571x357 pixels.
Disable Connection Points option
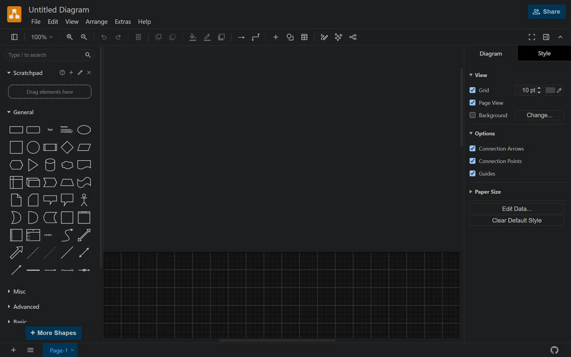click(473, 161)
